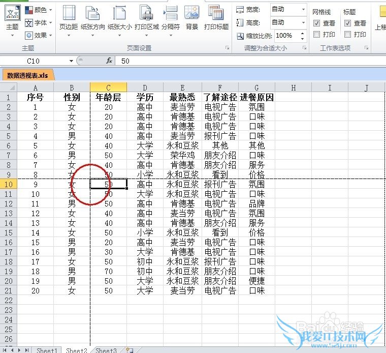Go to next sheet navigation arrow
386x353 pixels.
19,350
